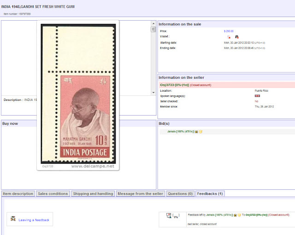This screenshot has width=295, height=235.
Task: Open the Item description tab
Action: (18, 194)
